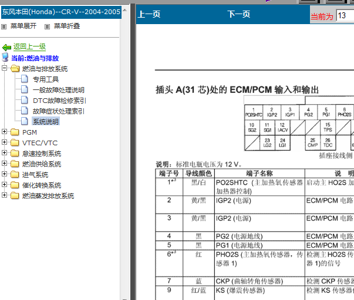354x300 pixels.
Task: Click the green back arrow icon
Action: (6, 47)
